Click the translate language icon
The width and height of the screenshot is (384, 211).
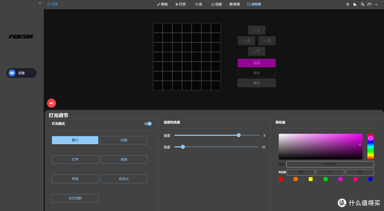pyautogui.click(x=362, y=4)
